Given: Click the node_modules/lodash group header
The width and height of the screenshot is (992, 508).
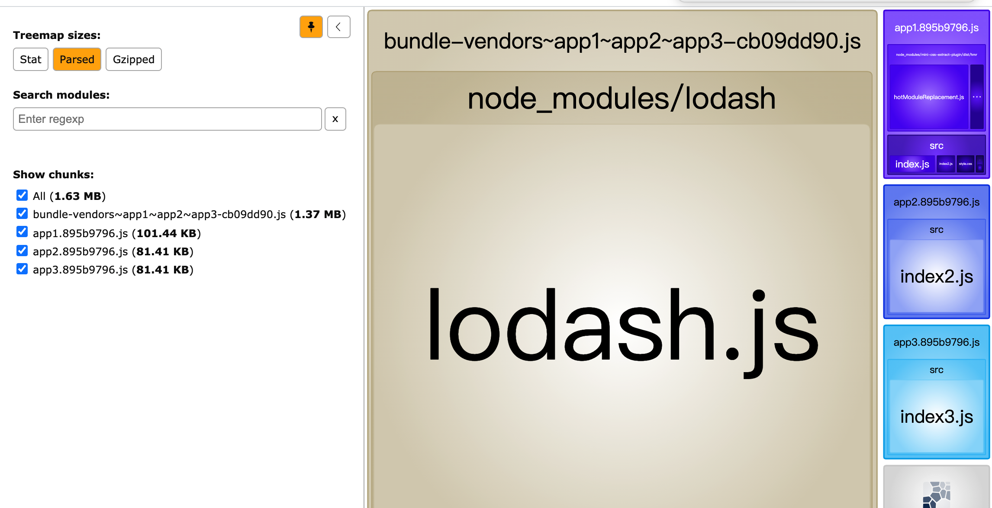Looking at the screenshot, I should pos(622,98).
